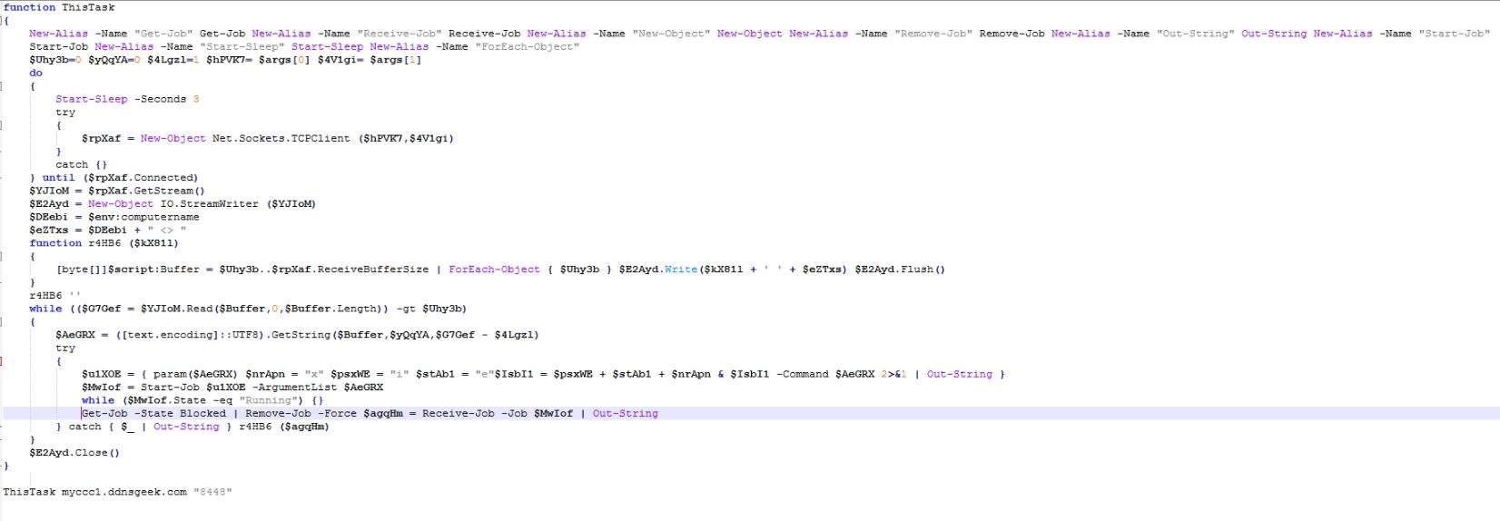Click the 2>&1 redirection
Viewport: 1500px width, 521px height.
coord(893,374)
